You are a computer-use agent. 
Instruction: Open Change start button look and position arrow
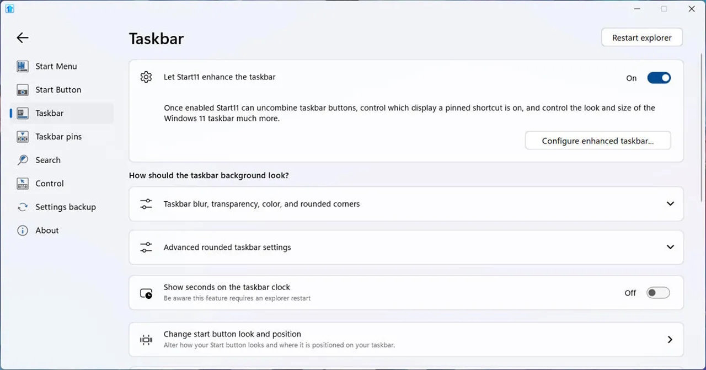coord(670,340)
